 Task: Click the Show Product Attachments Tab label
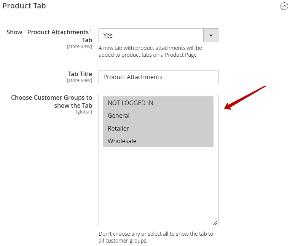[x=49, y=36]
